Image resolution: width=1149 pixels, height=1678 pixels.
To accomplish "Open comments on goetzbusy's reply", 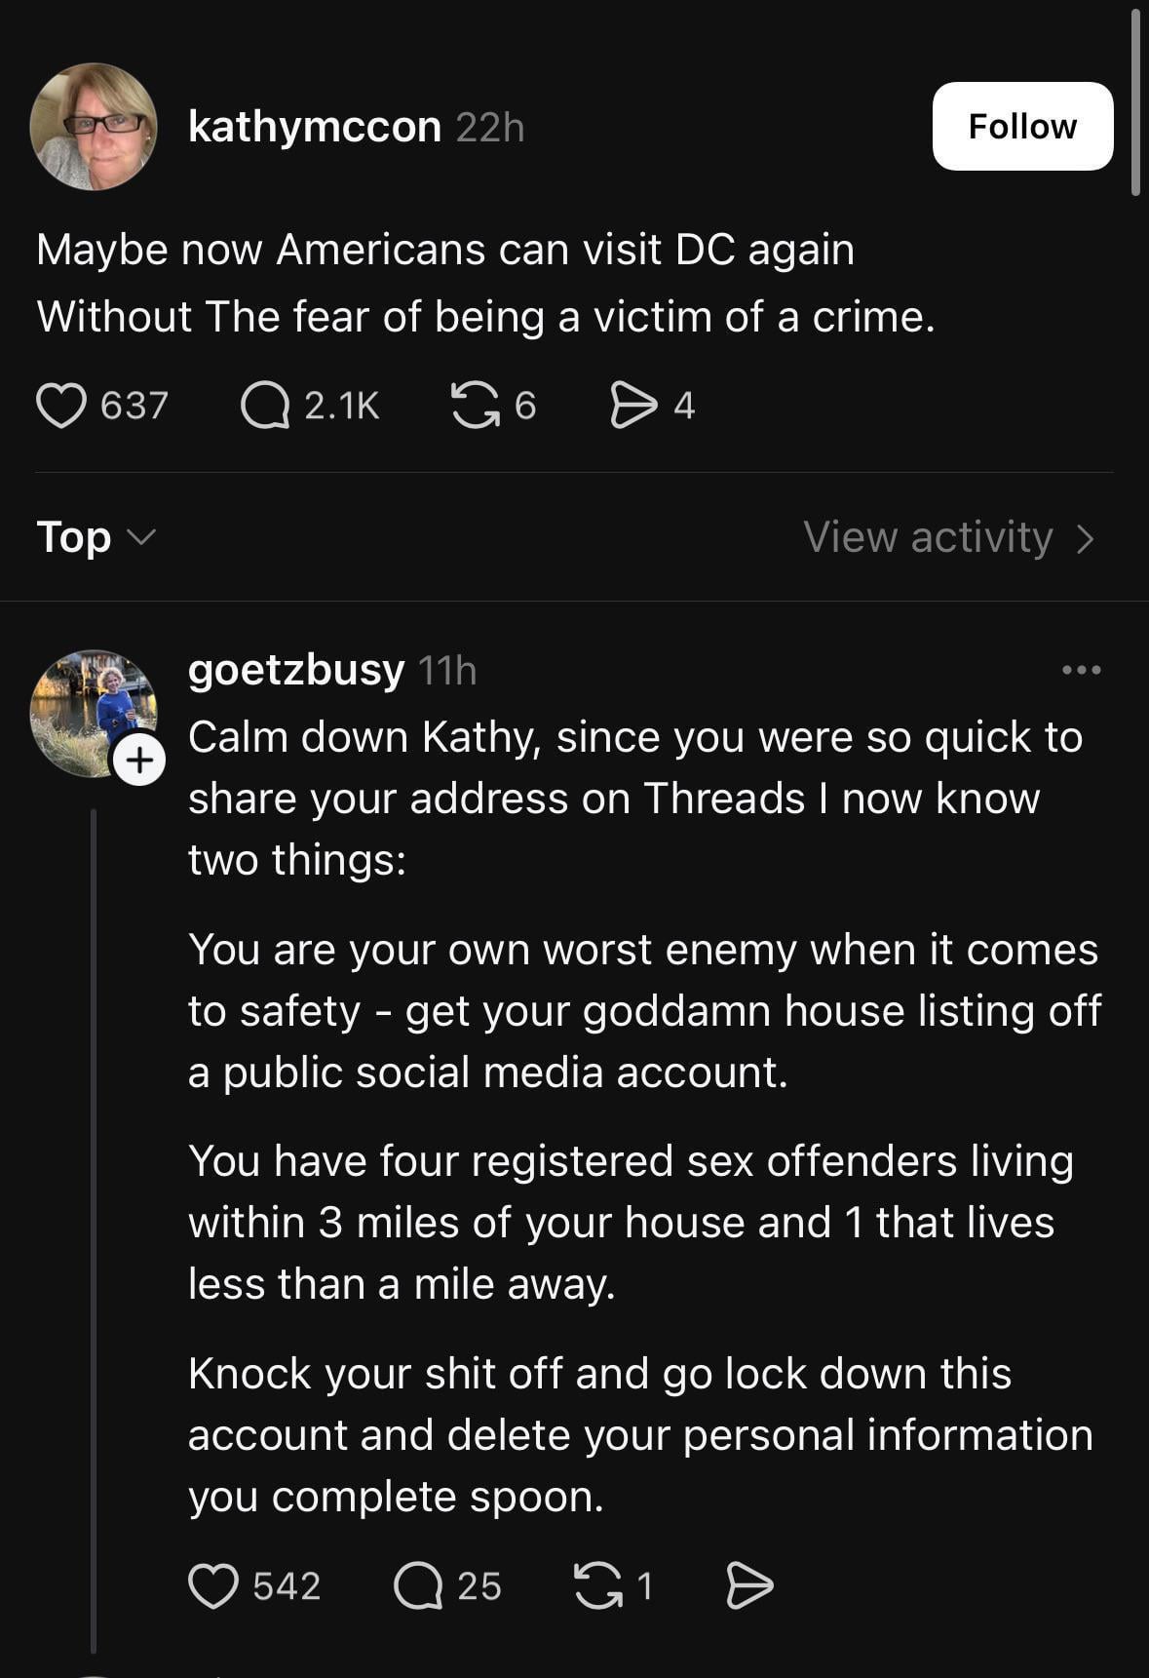I will (418, 1586).
